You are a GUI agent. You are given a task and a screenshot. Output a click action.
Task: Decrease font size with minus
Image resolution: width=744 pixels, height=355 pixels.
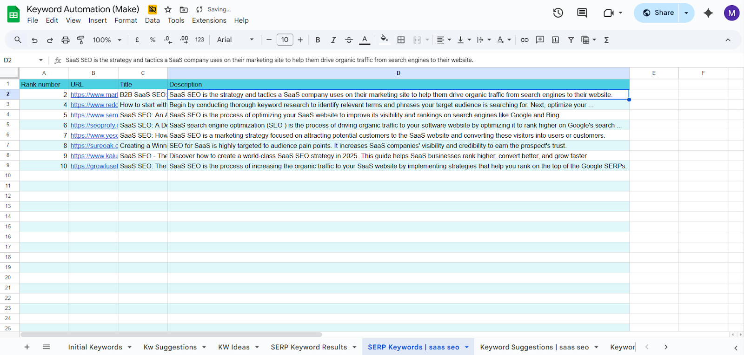tap(269, 40)
